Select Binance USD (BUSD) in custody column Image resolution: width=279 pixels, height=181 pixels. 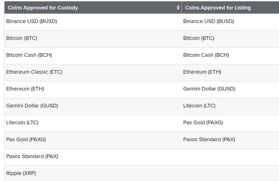pyautogui.click(x=31, y=21)
